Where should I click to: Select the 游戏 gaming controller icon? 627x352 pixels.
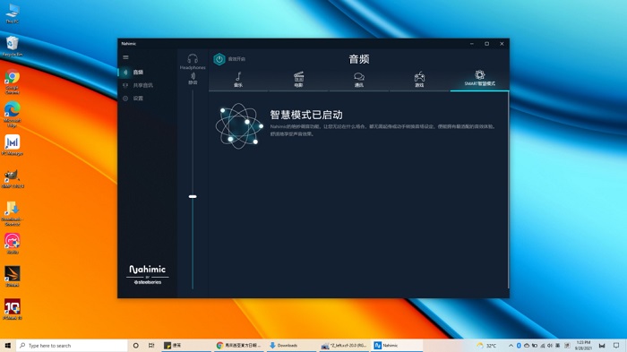coord(419,76)
